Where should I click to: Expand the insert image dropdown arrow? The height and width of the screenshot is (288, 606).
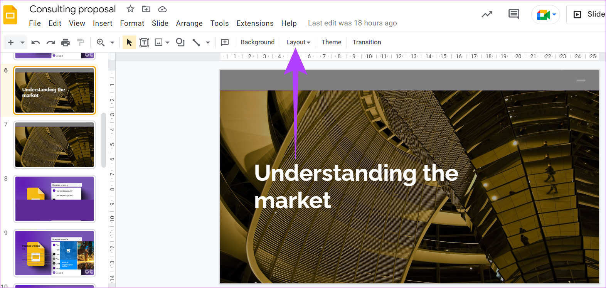point(167,42)
